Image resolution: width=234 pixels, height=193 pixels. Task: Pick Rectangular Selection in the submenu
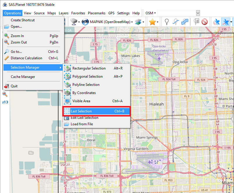click(x=96, y=68)
